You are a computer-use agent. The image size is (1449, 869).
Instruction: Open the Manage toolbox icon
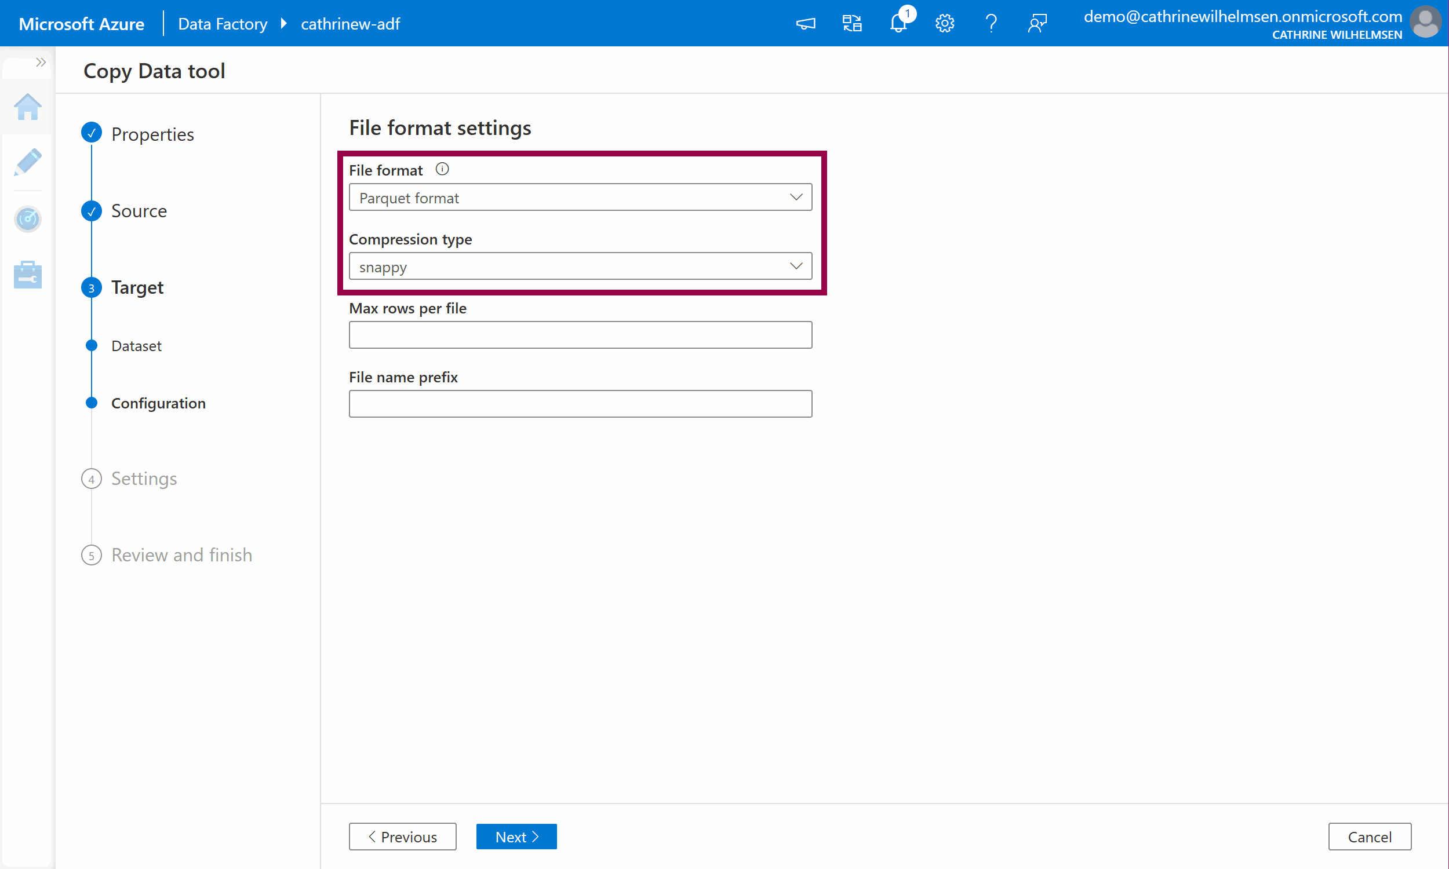pyautogui.click(x=27, y=275)
